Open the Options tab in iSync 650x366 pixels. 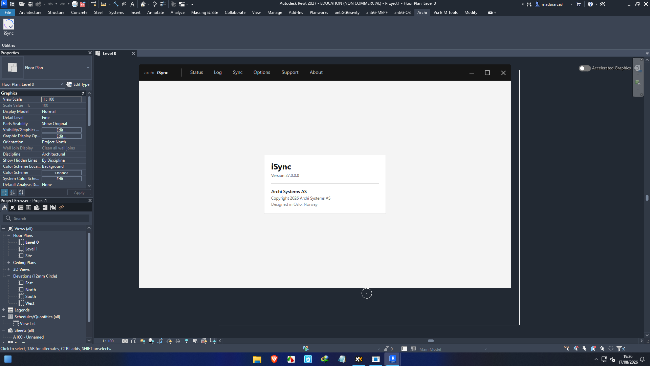click(x=262, y=73)
